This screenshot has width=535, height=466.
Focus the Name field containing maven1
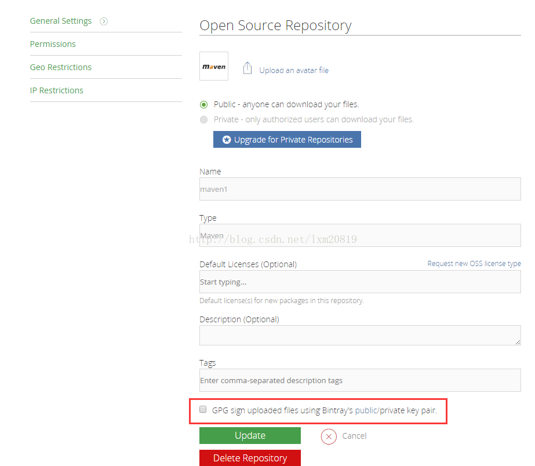click(x=360, y=189)
